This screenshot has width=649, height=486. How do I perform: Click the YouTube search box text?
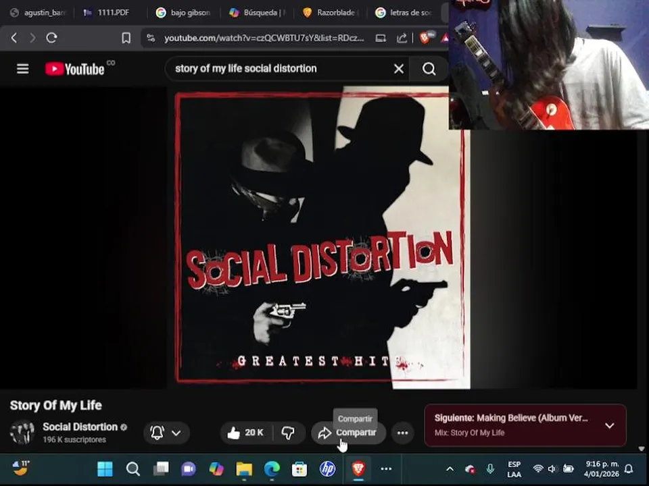pyautogui.click(x=246, y=69)
